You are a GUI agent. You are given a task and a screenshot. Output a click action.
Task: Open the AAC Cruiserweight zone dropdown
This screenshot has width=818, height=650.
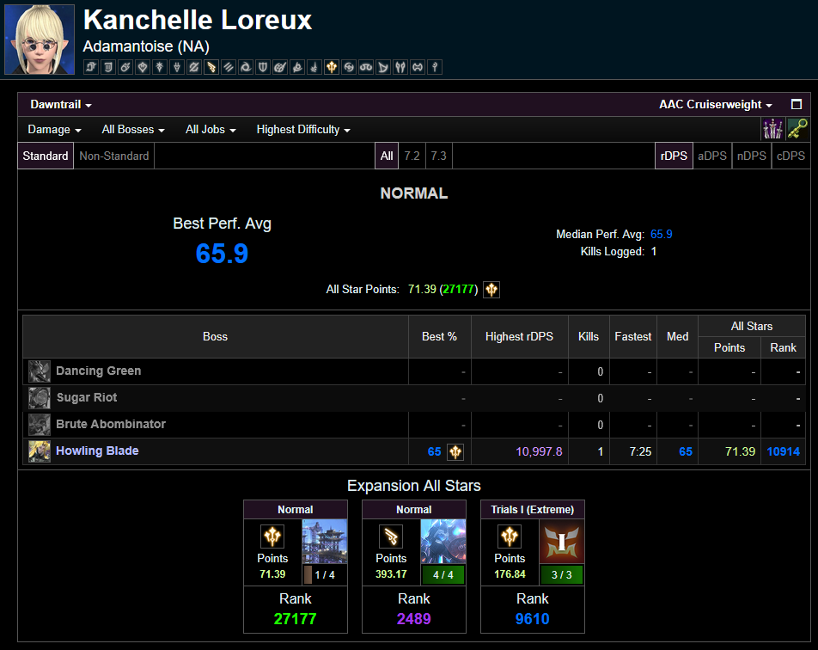(715, 104)
